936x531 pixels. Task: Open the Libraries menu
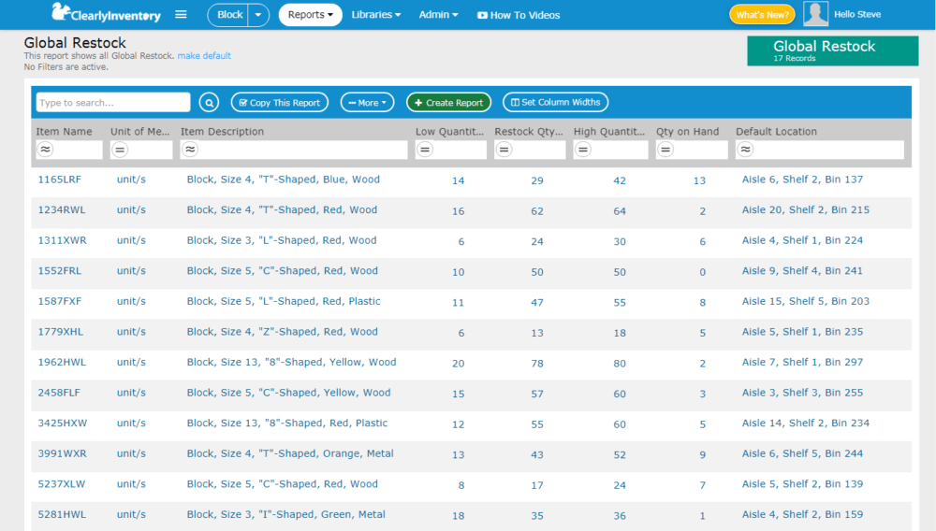(x=376, y=15)
